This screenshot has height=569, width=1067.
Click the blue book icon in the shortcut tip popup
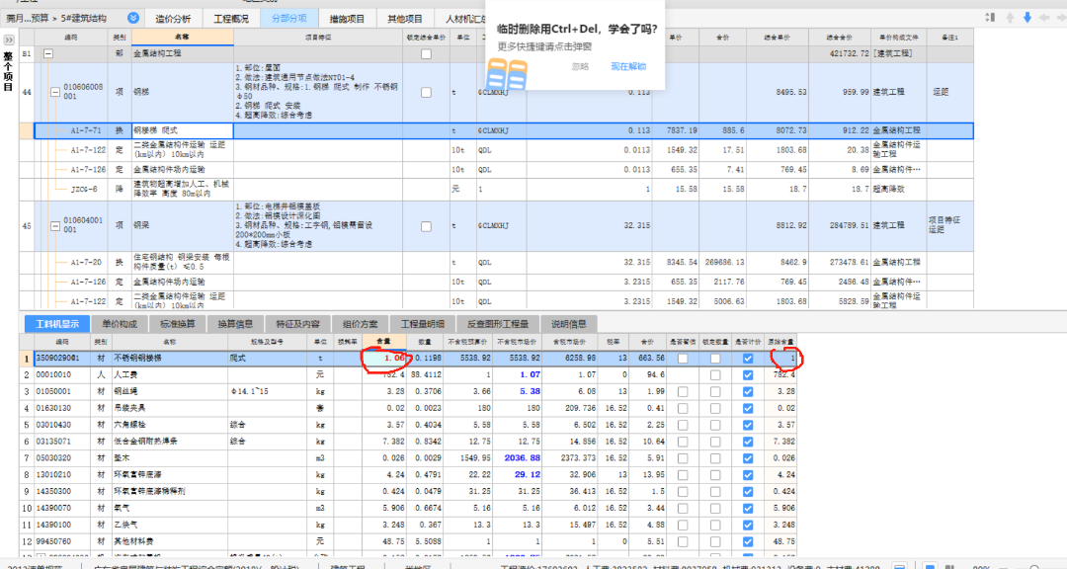507,74
